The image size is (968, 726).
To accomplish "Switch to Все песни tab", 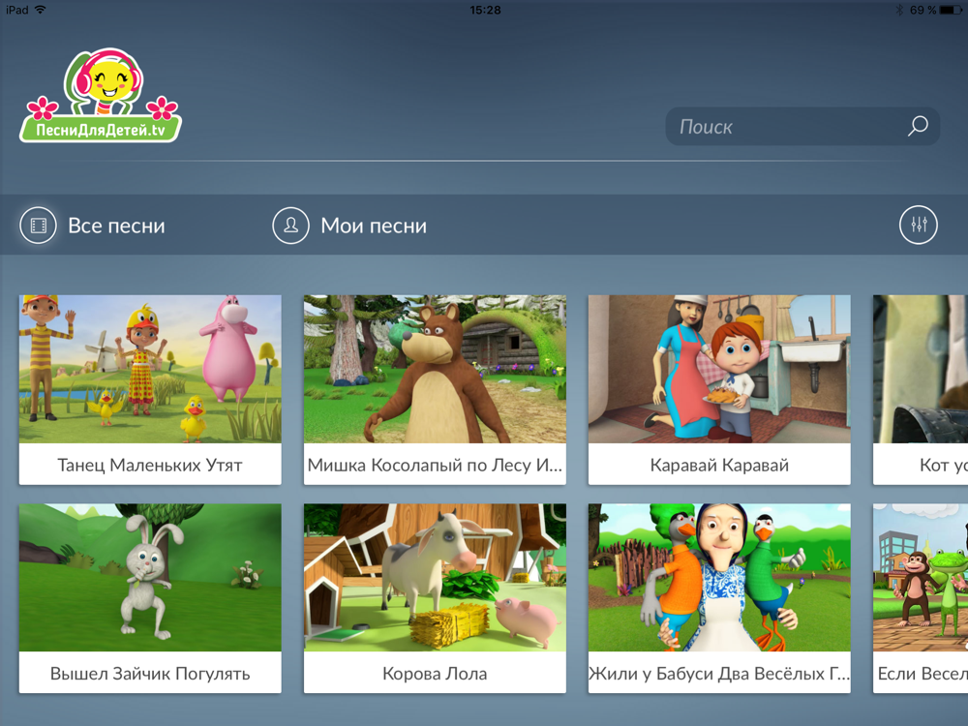I will coord(116,226).
